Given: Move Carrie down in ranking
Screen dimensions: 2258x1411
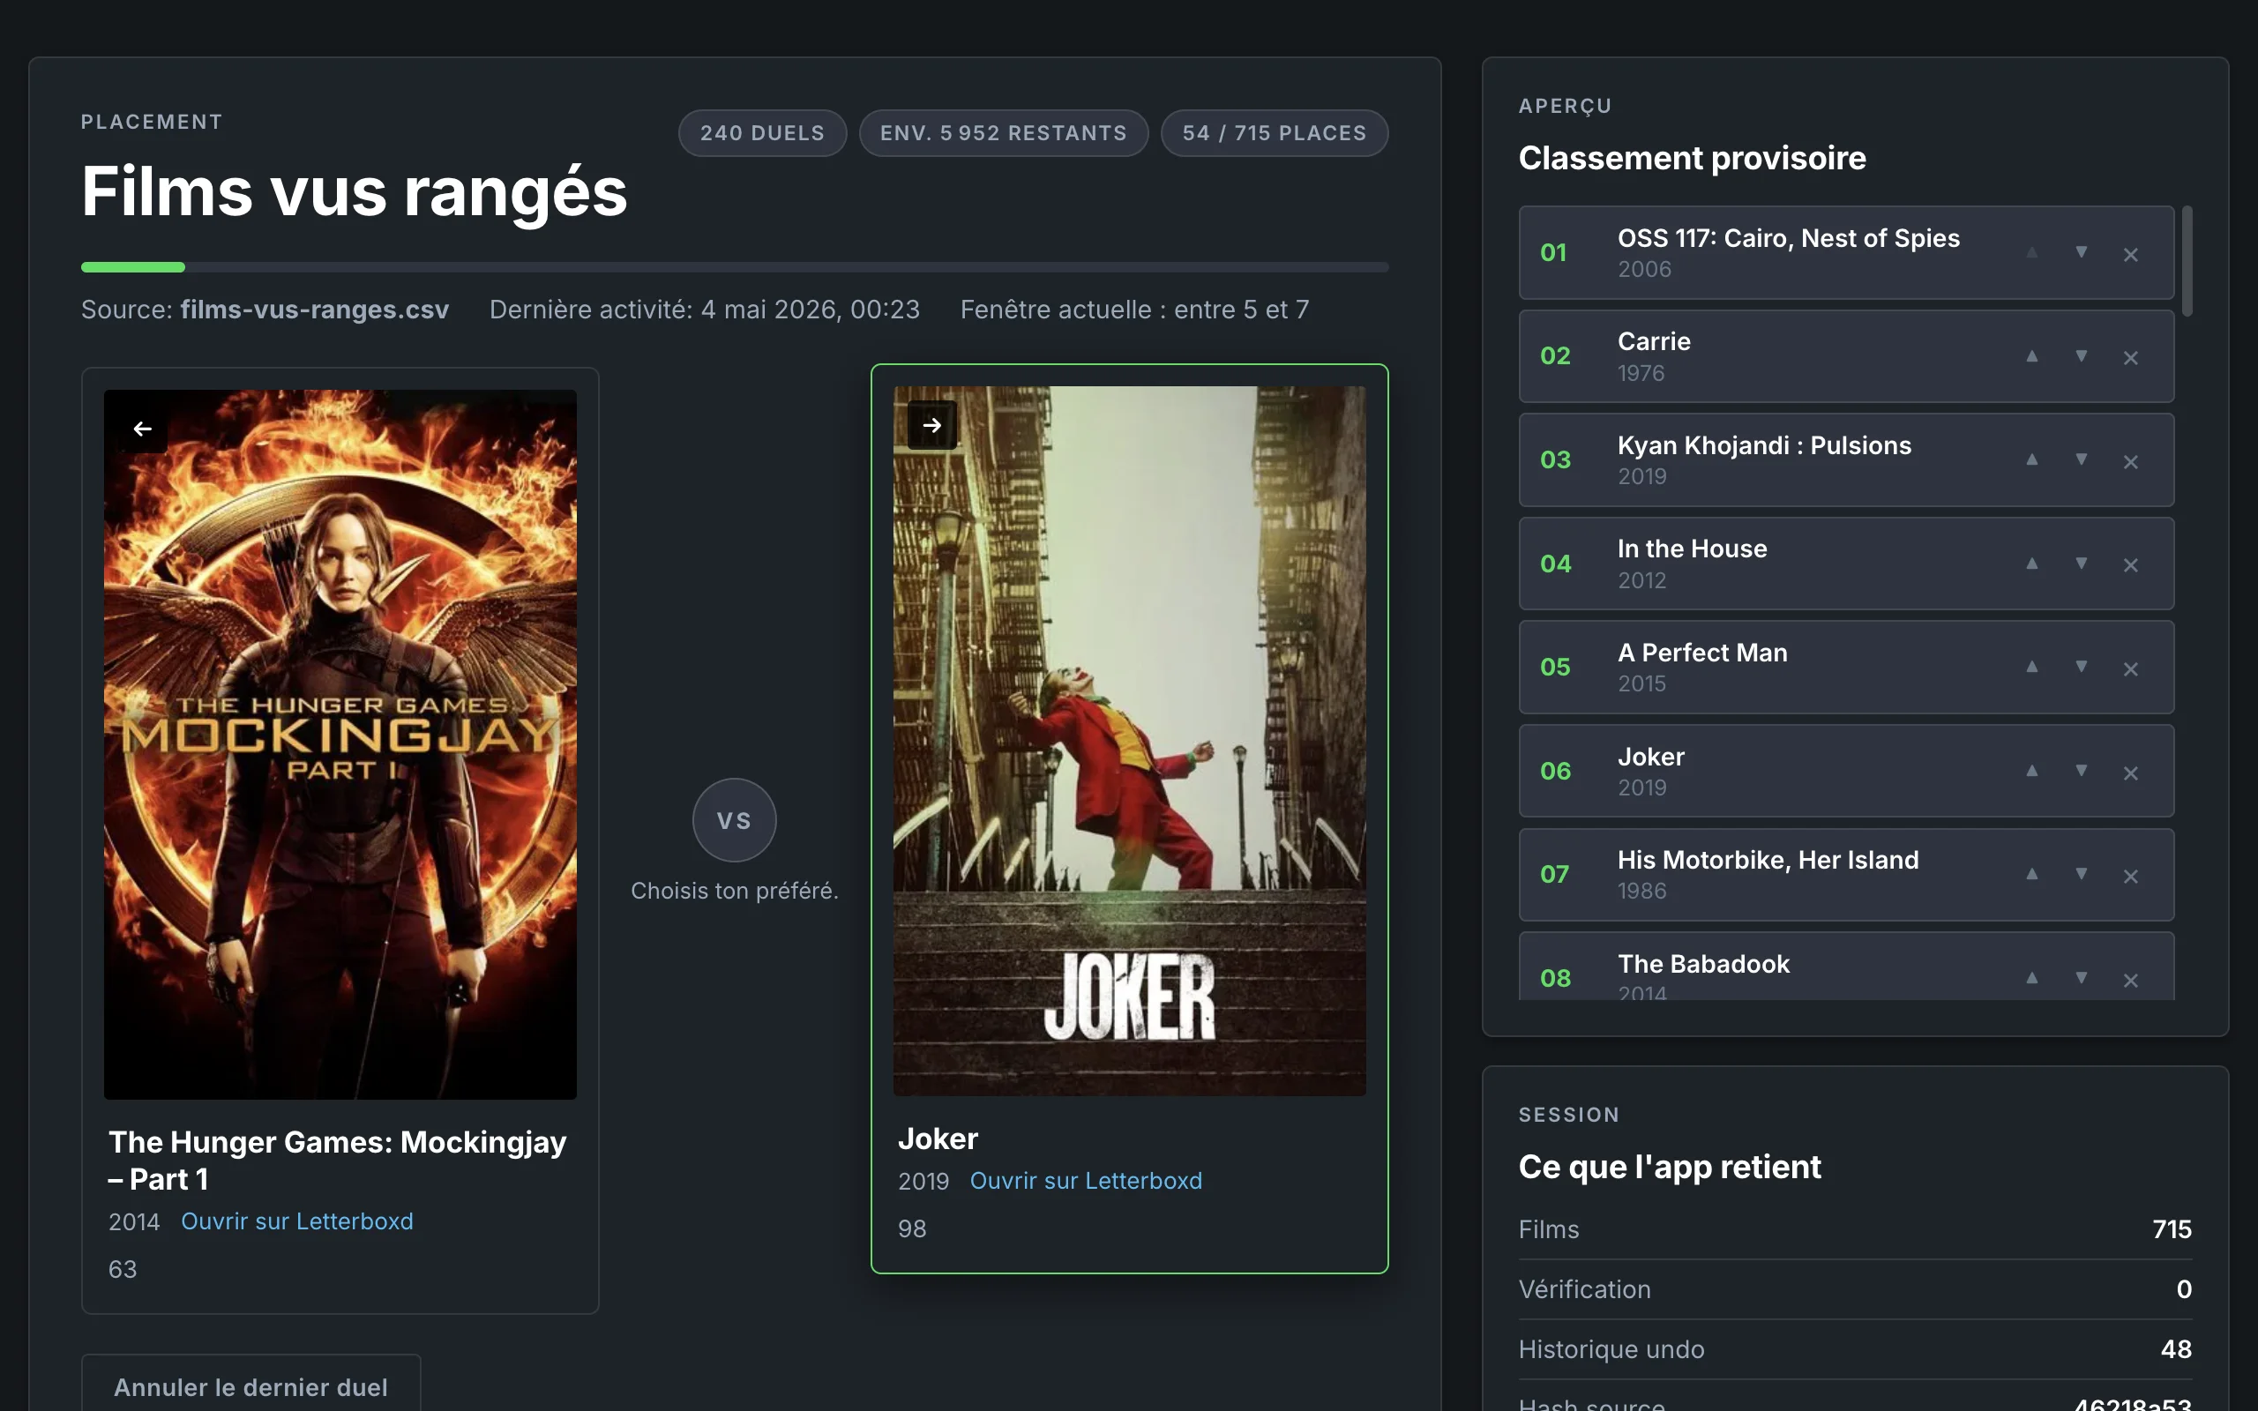Looking at the screenshot, I should [2081, 356].
